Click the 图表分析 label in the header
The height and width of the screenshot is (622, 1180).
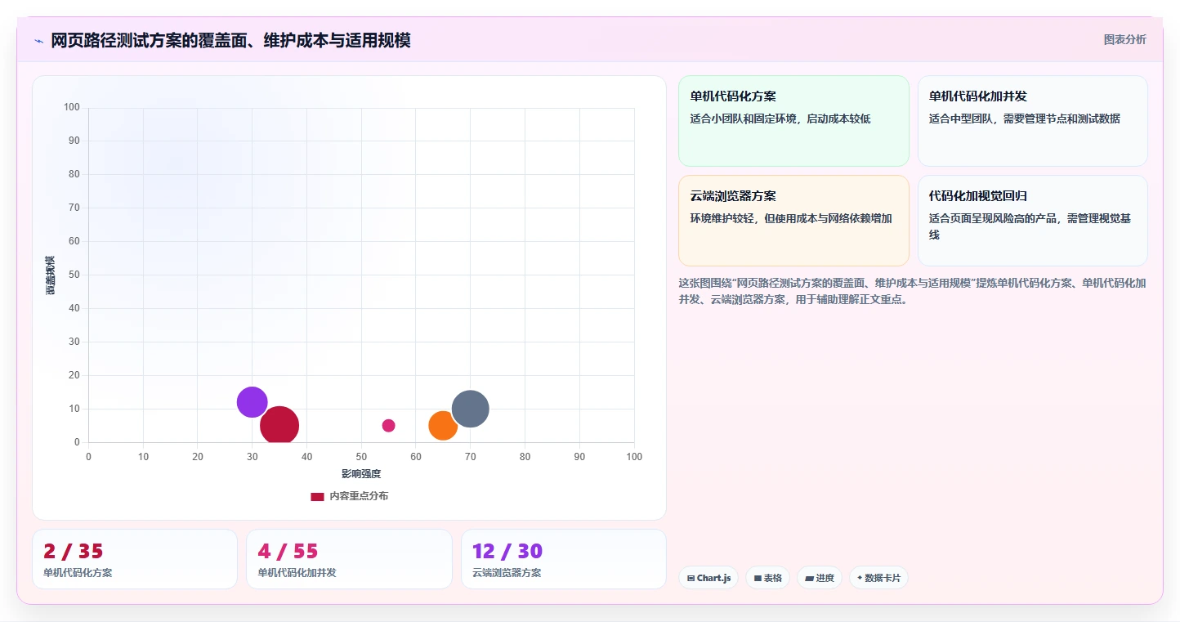[x=1124, y=39]
